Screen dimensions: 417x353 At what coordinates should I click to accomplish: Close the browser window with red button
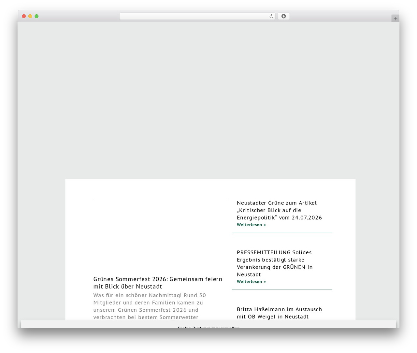coord(24,16)
